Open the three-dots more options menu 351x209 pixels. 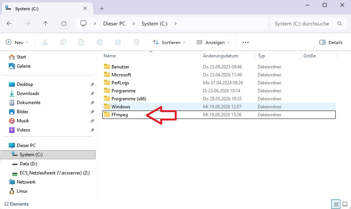click(x=246, y=43)
